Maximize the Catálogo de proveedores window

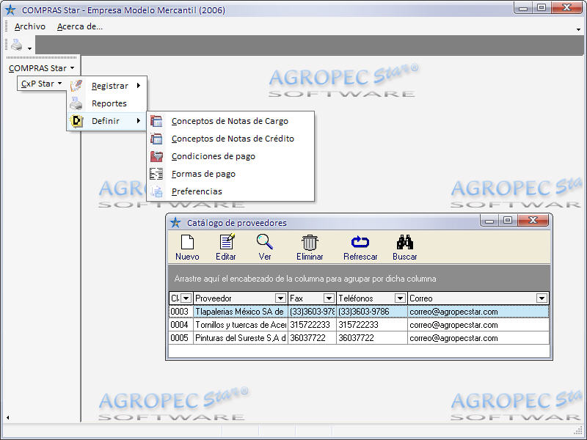point(508,221)
